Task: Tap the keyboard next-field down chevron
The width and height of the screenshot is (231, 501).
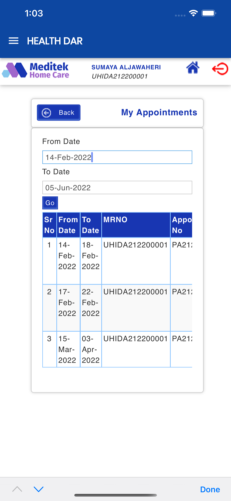Action: tap(39, 489)
